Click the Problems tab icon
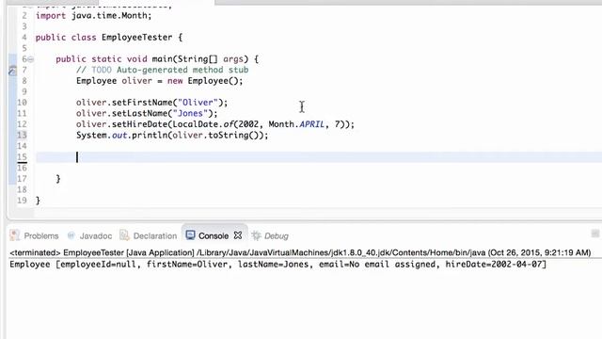 [15, 235]
